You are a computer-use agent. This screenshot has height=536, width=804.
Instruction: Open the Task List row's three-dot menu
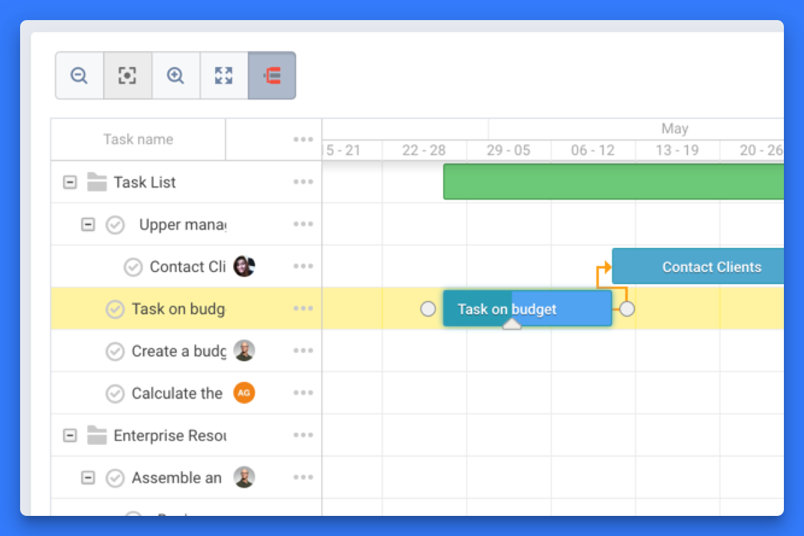[x=303, y=182]
